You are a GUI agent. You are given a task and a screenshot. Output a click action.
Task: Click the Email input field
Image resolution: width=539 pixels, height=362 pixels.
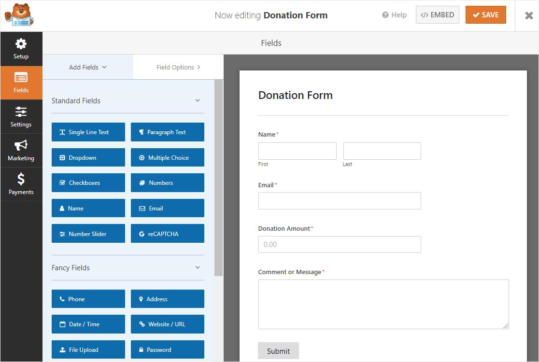point(340,201)
